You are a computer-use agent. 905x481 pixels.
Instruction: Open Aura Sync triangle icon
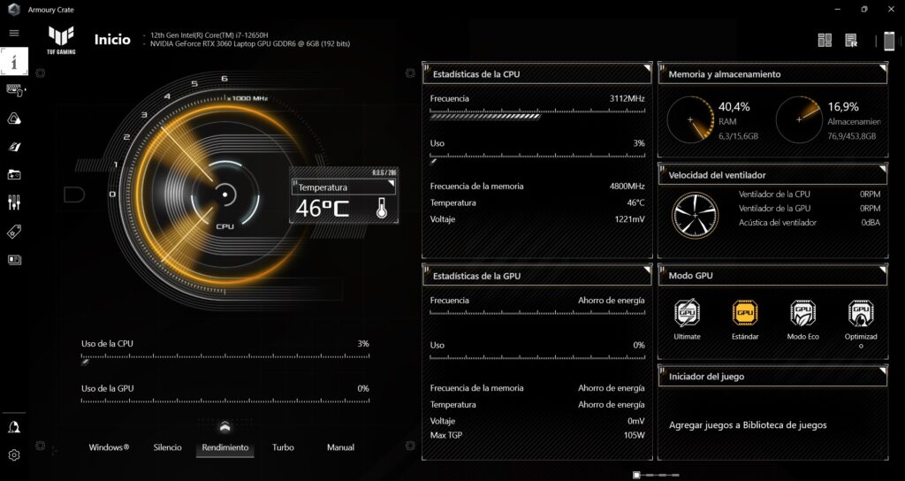[14, 118]
